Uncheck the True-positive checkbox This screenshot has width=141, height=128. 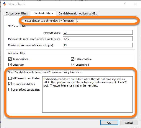pos(10,59)
